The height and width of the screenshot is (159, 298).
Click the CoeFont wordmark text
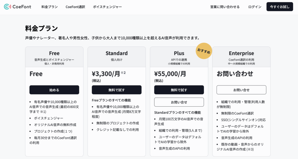click(x=22, y=7)
